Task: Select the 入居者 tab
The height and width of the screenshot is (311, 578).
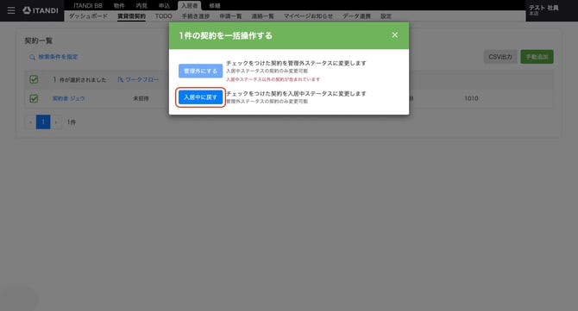Action: pos(190,5)
